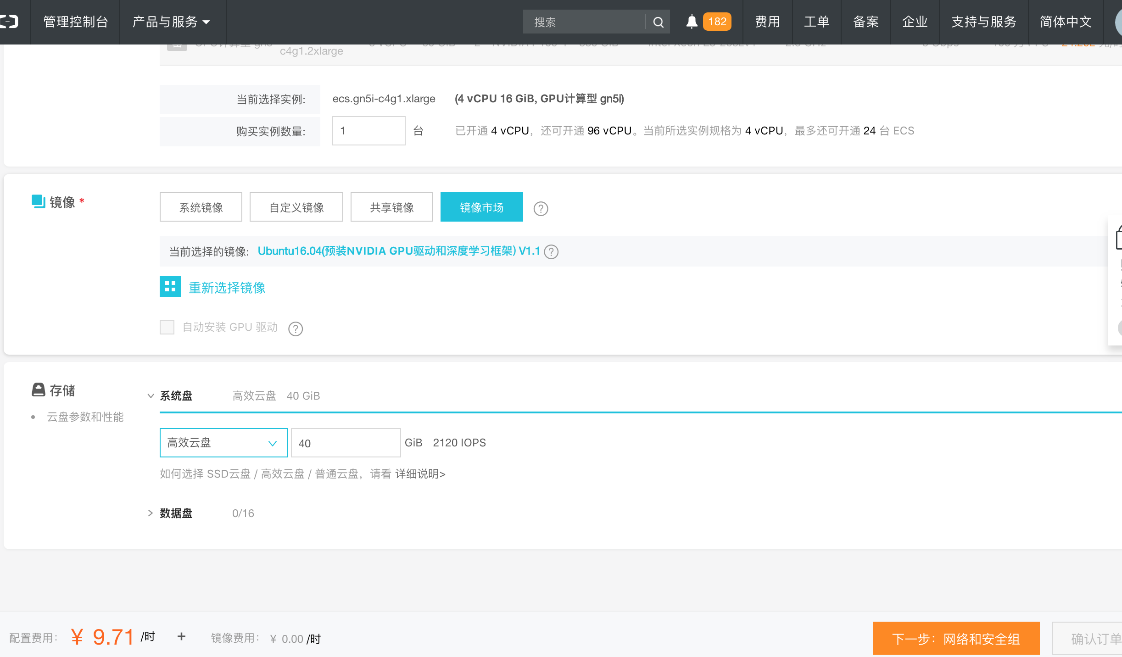Viewport: 1122px width, 657px height.
Task: Open 费用 menu item
Action: coord(767,22)
